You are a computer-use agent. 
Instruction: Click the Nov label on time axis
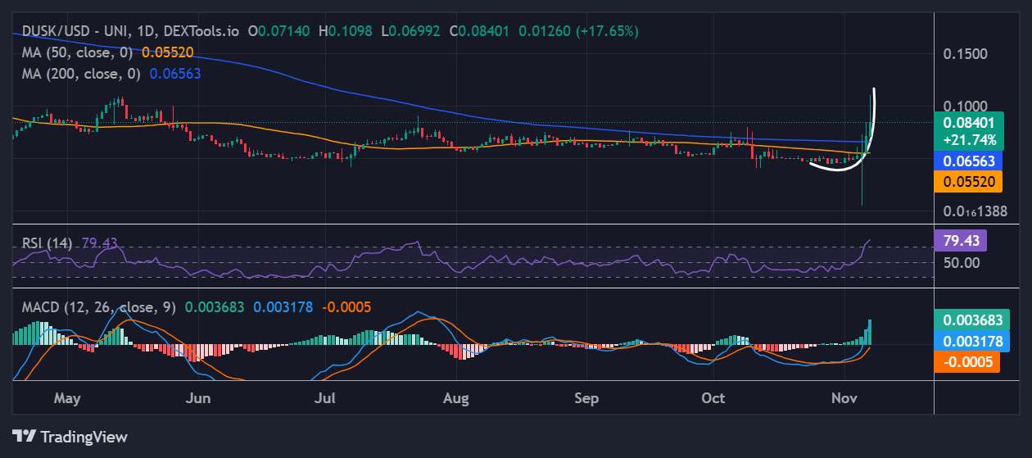pyautogui.click(x=844, y=399)
